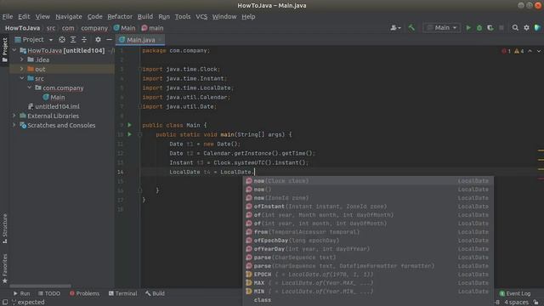Open IDE settings gear in top toolbar
Image resolution: width=544 pixels, height=306 pixels.
[526, 28]
